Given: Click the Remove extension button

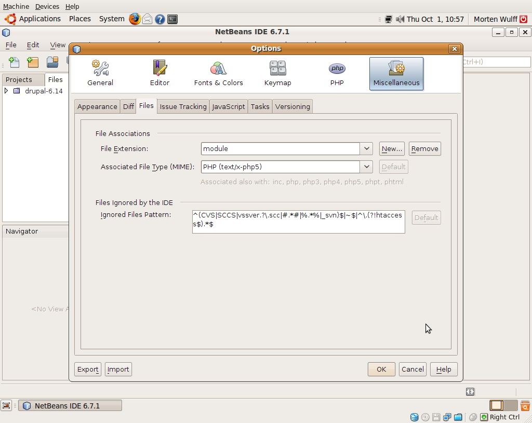Looking at the screenshot, I should coord(425,149).
